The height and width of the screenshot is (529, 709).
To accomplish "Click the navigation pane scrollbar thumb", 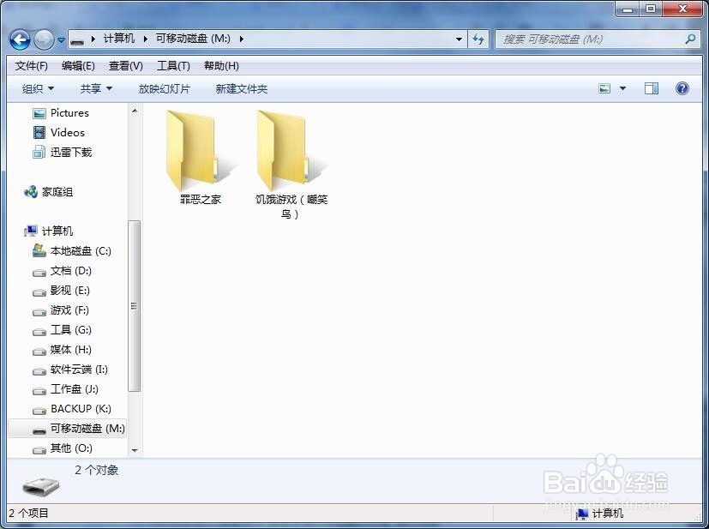I will point(135,306).
